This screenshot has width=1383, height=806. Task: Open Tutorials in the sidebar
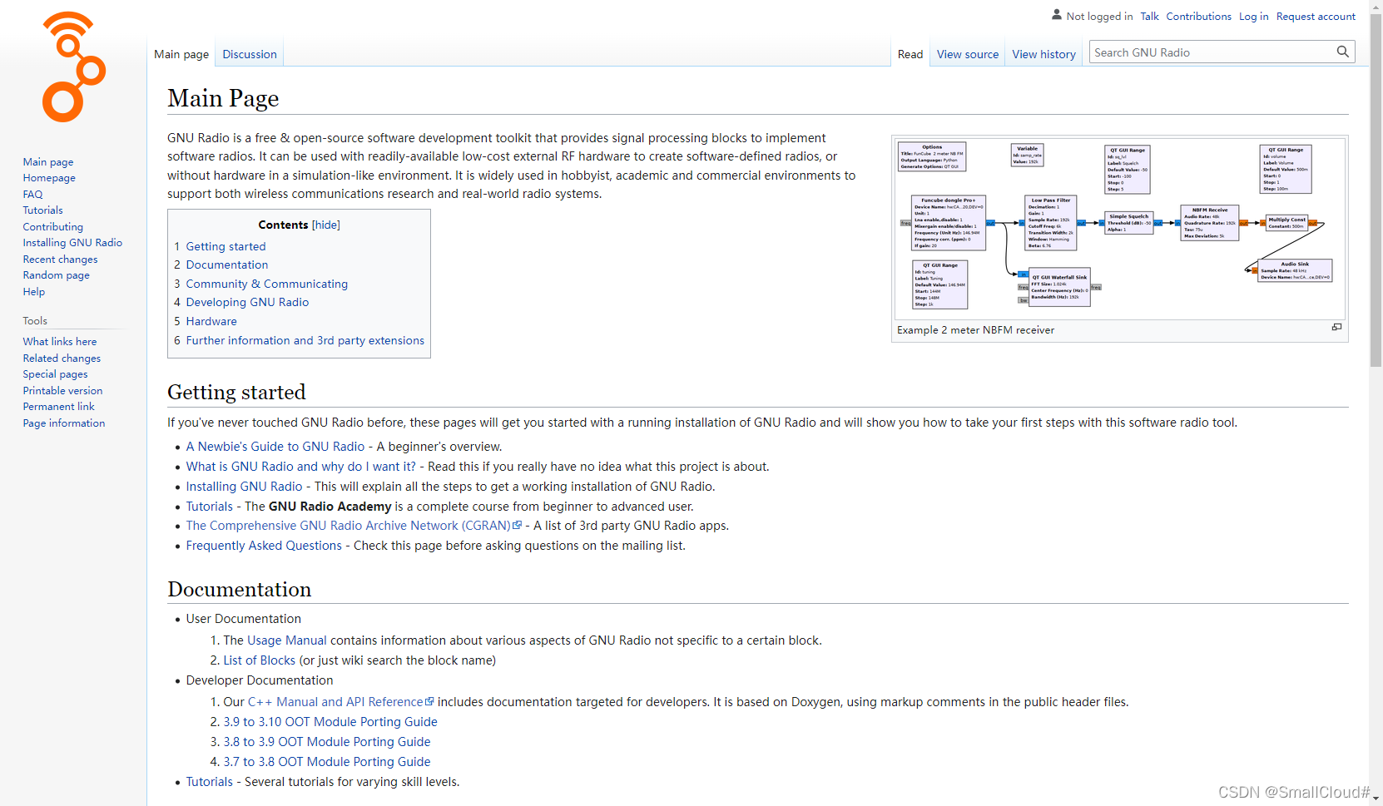point(42,210)
